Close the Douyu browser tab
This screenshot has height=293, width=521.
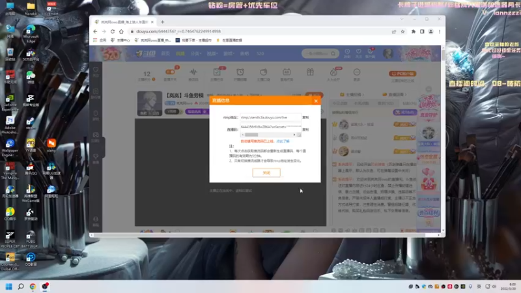tap(152, 22)
